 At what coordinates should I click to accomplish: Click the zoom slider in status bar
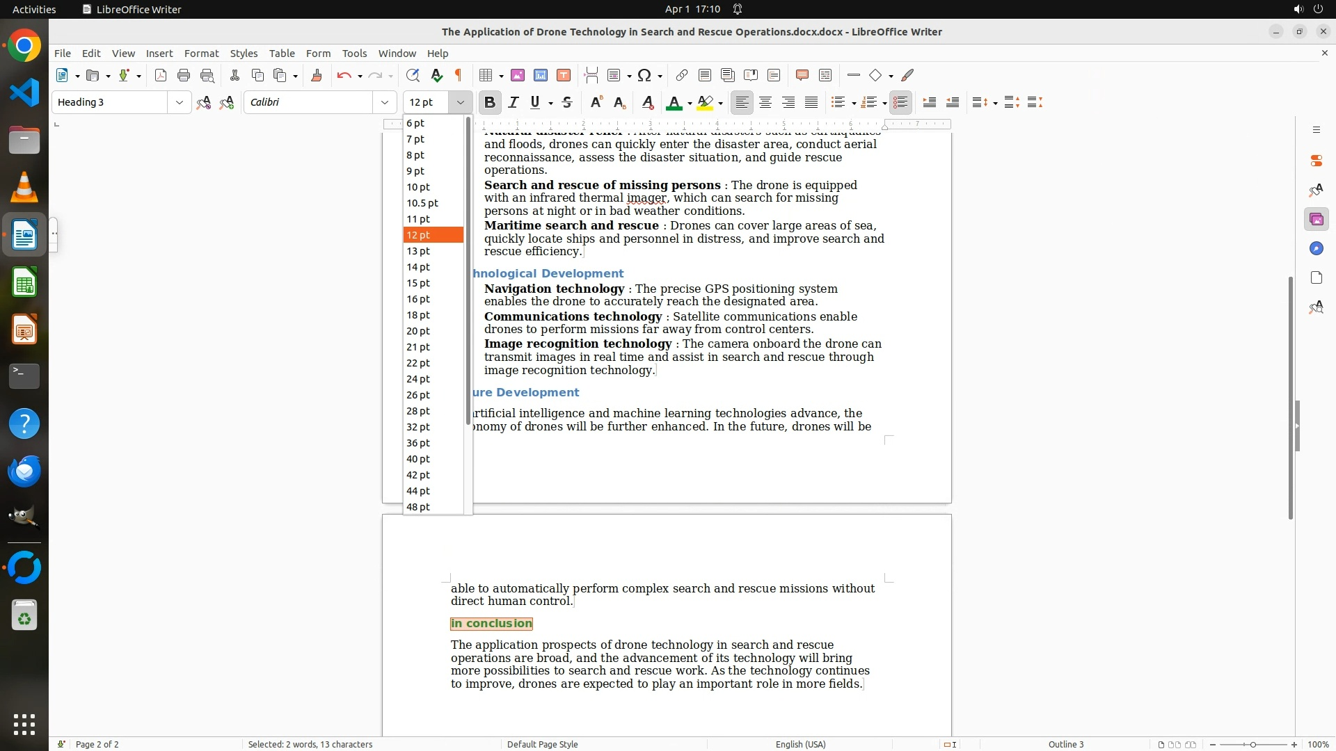point(1252,744)
